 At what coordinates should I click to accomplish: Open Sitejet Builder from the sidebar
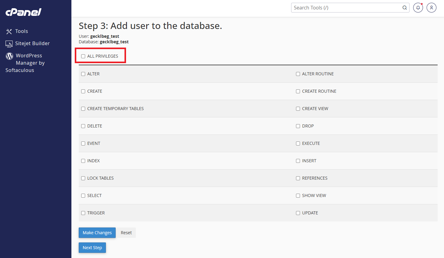coord(32,43)
